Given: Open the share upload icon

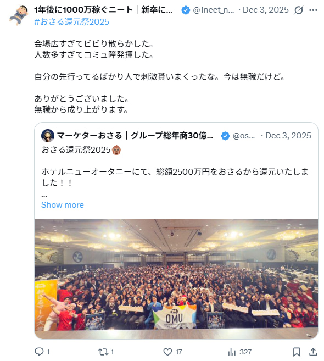Looking at the screenshot, I should [313, 352].
